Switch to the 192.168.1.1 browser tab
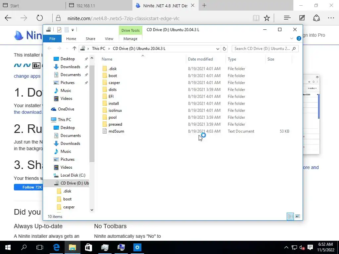The image size is (339, 254). (x=99, y=5)
